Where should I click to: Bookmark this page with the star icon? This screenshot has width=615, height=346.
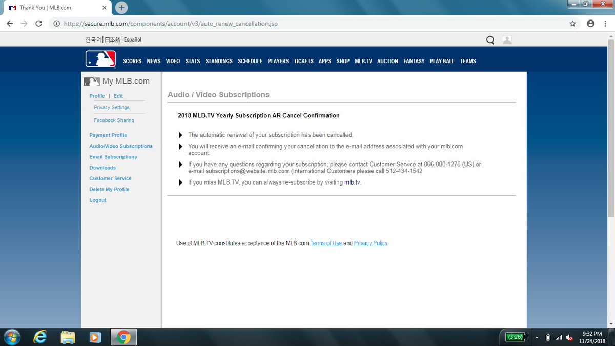pos(572,24)
